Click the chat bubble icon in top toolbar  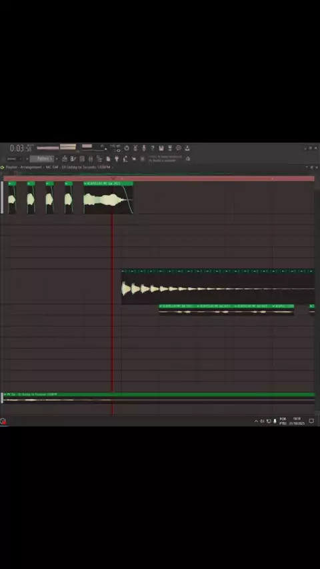pos(179,148)
